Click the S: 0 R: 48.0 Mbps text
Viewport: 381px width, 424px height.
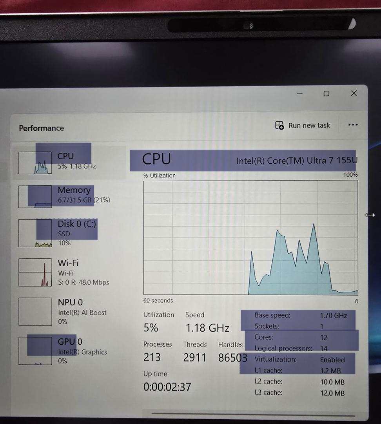(84, 282)
